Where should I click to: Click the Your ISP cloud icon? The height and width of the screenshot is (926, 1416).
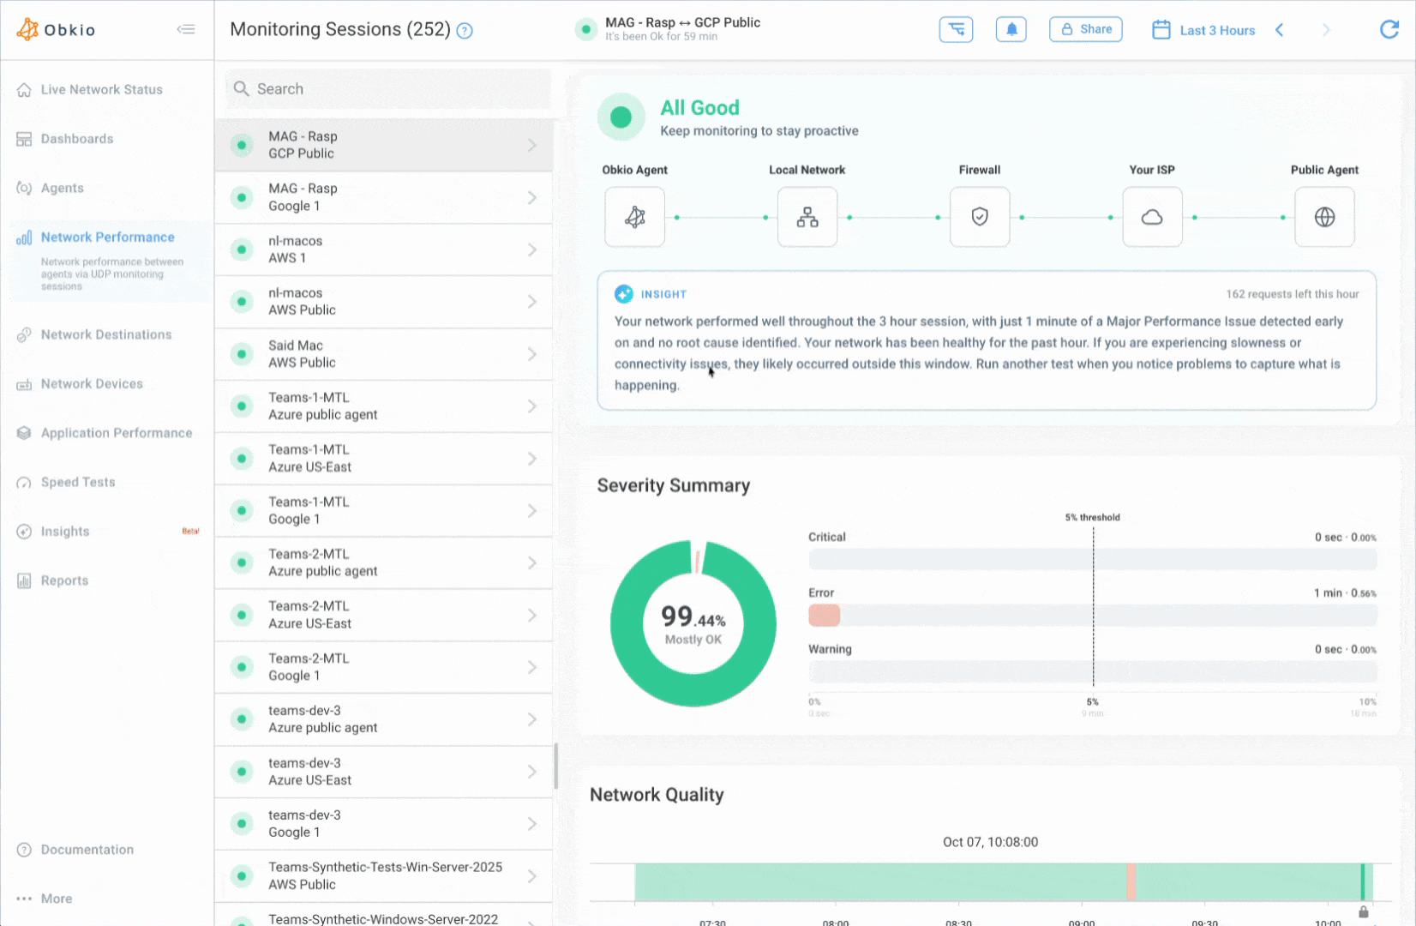coord(1152,217)
